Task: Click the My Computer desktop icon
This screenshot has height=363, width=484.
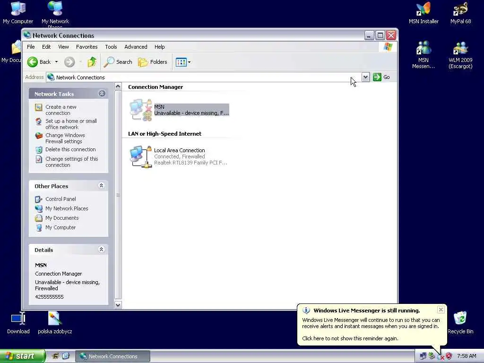Action: tap(18, 13)
